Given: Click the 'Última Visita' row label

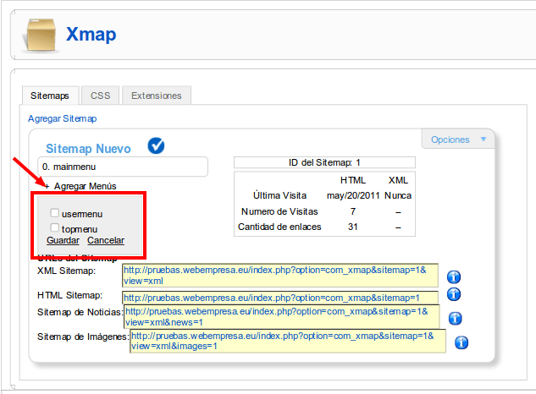Looking at the screenshot, I should click(x=279, y=195).
